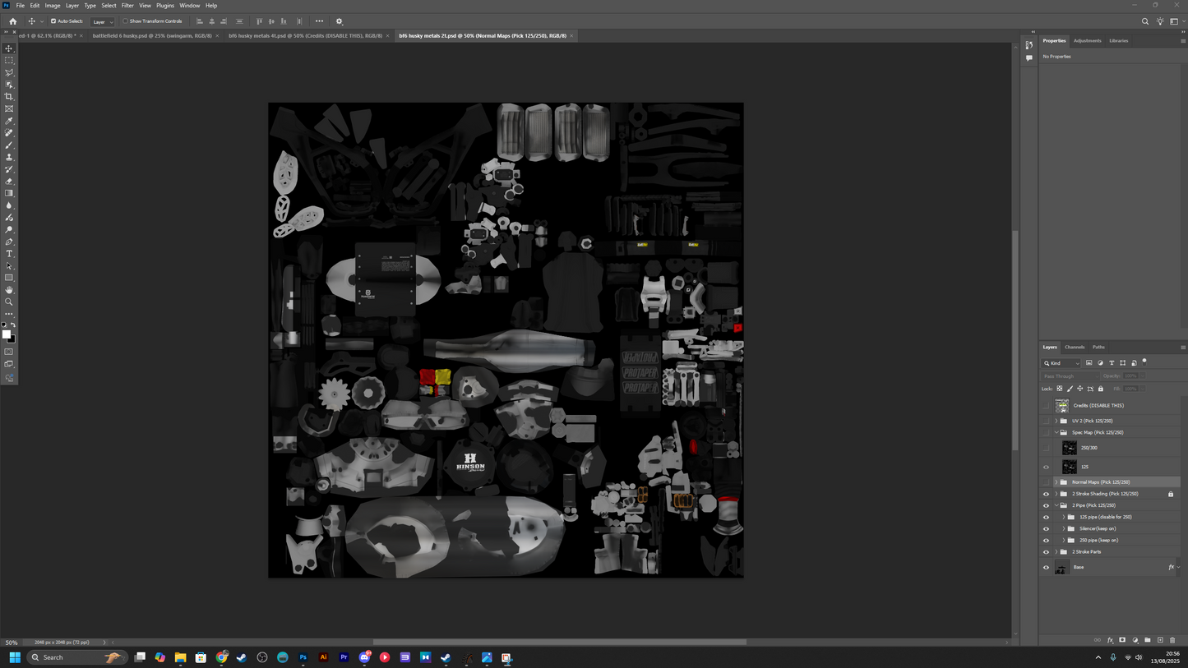The height and width of the screenshot is (668, 1188).
Task: Select the Eyedropper tool
Action: pyautogui.click(x=9, y=121)
